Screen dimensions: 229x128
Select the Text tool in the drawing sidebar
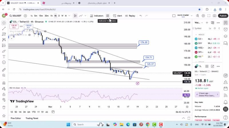pos(4,56)
